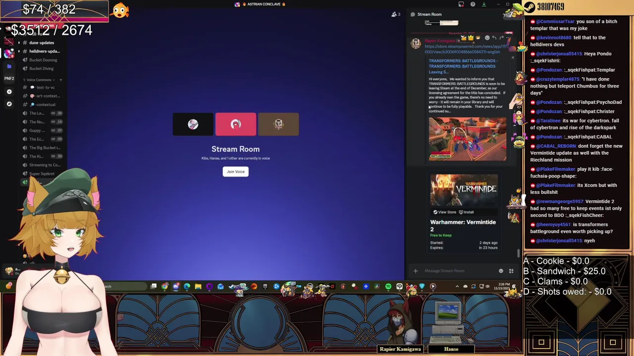Focus the Message Stream Room input

pyautogui.click(x=458, y=271)
